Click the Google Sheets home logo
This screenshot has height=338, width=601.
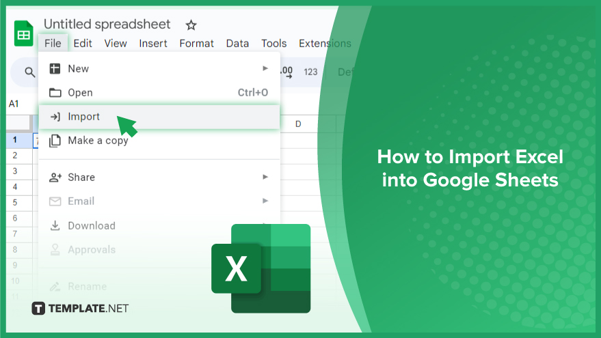tap(24, 33)
